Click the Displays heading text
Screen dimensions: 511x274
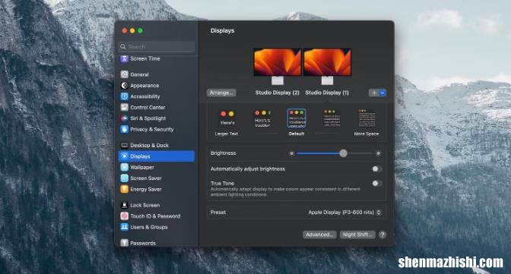click(223, 30)
